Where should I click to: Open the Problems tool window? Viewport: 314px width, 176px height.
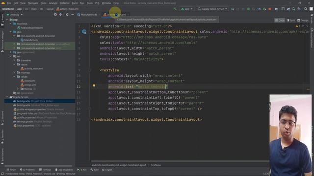point(27,170)
